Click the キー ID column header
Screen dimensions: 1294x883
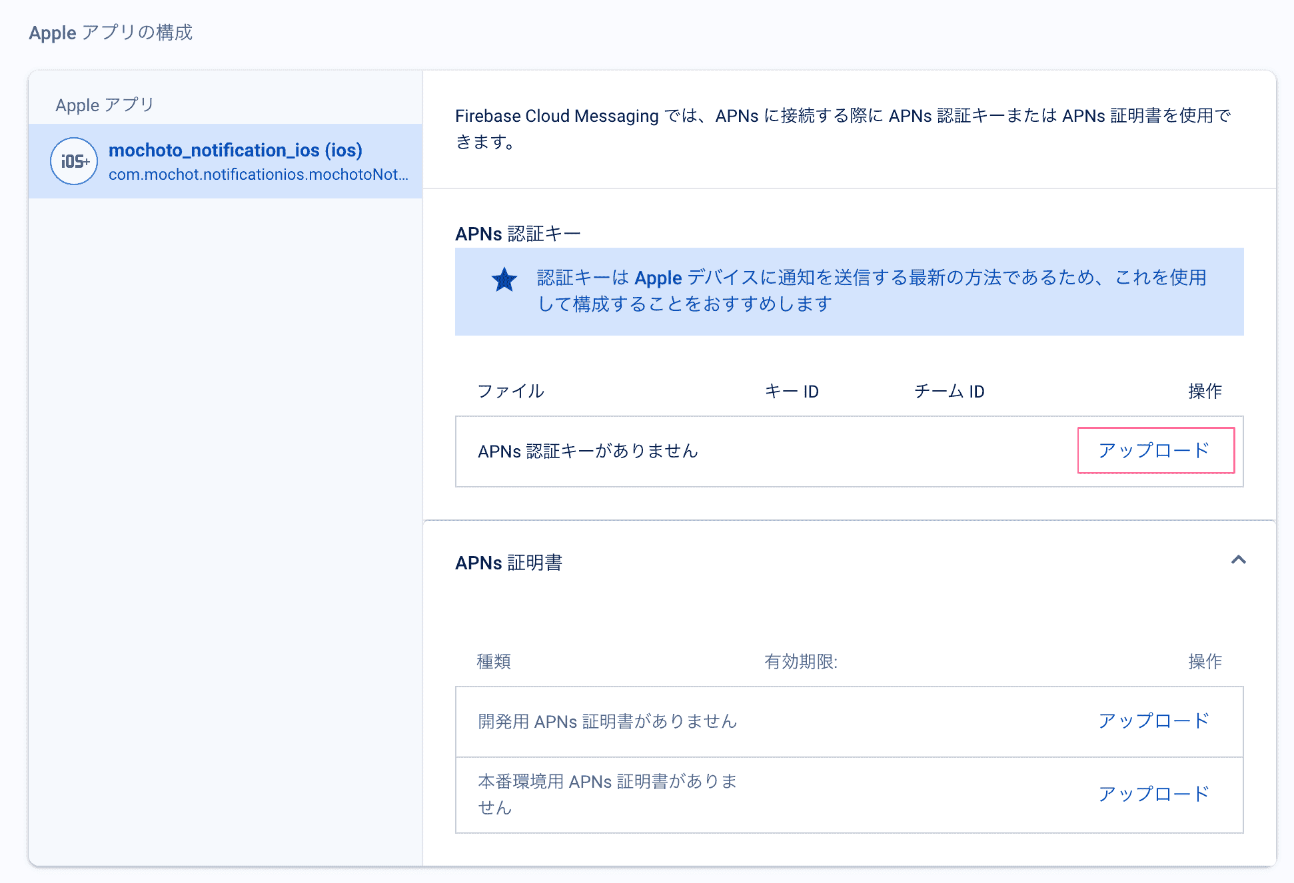792,391
